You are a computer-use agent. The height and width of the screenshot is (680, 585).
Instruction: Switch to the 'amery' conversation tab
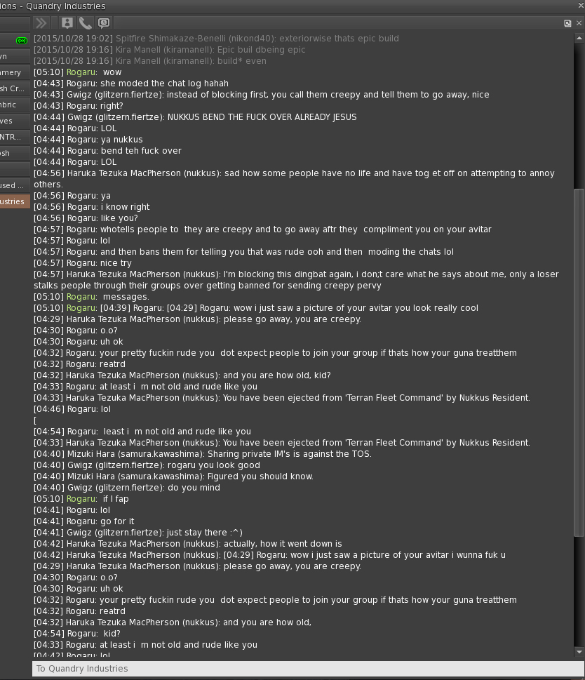pos(15,72)
